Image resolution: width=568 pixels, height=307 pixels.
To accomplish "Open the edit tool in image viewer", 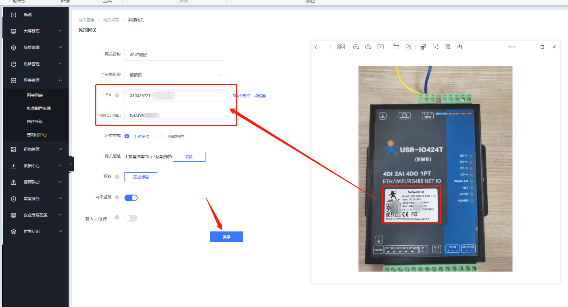I will coord(408,47).
